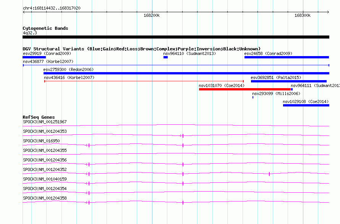Click the exon arrow on NM_001204353 track
This screenshot has height=224, width=340.
click(x=182, y=136)
